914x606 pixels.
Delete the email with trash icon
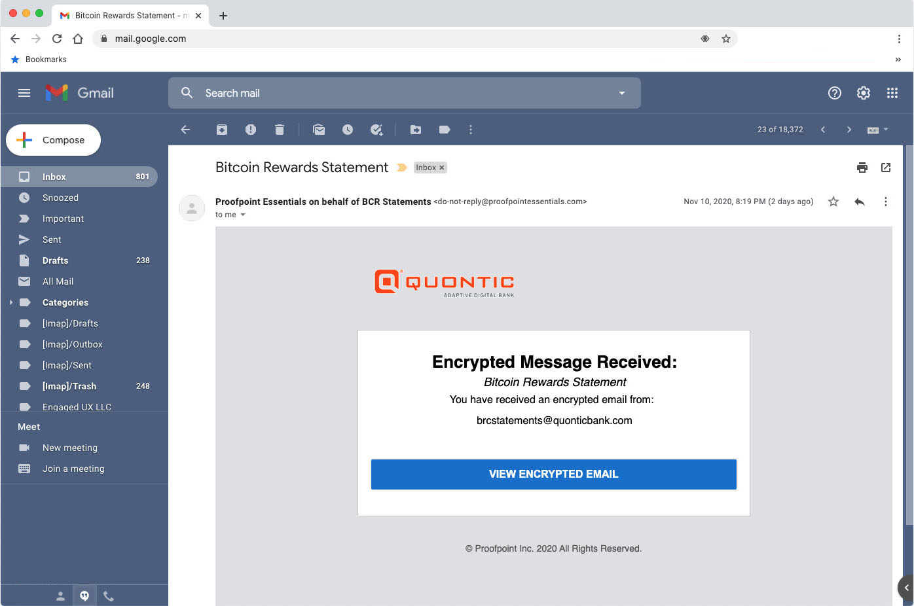[x=280, y=130]
